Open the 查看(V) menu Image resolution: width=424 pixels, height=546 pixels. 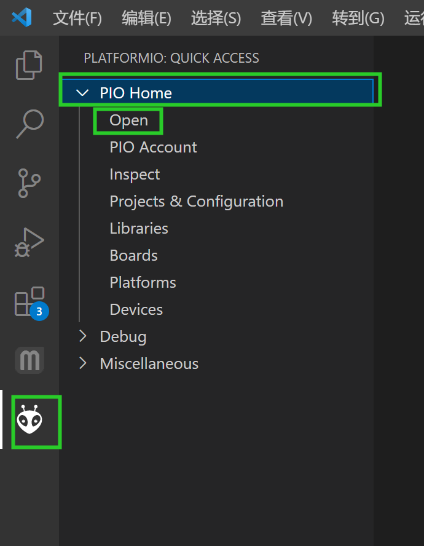click(286, 18)
